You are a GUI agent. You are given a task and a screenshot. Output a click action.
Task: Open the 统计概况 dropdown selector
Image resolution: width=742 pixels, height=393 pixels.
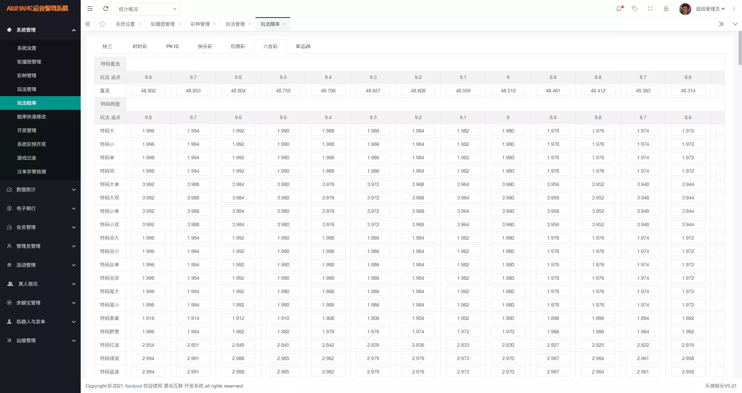pos(147,9)
